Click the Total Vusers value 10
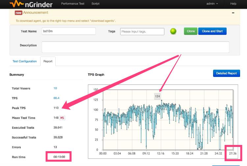Screen dimensions: 247x166 [55, 88]
